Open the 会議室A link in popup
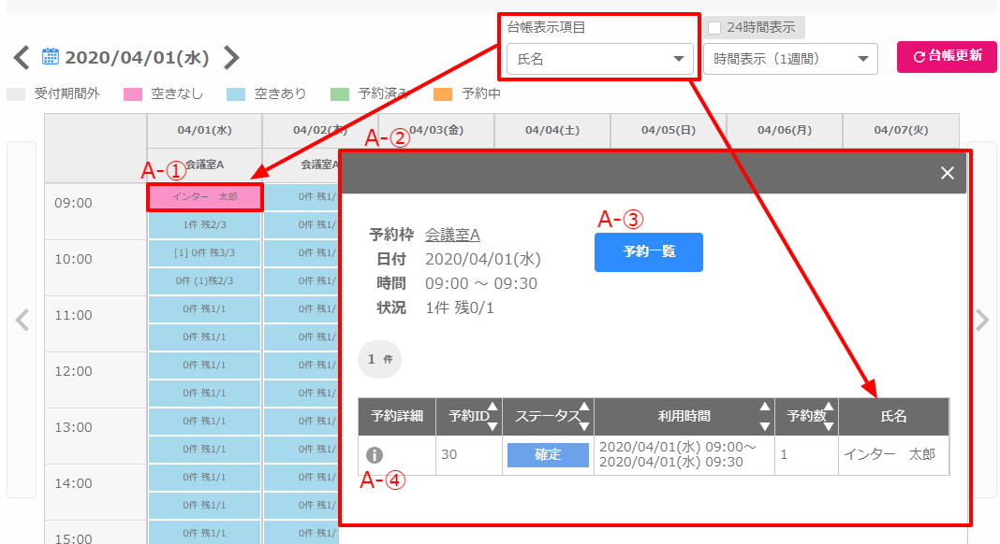The width and height of the screenshot is (1000, 544). [x=452, y=235]
